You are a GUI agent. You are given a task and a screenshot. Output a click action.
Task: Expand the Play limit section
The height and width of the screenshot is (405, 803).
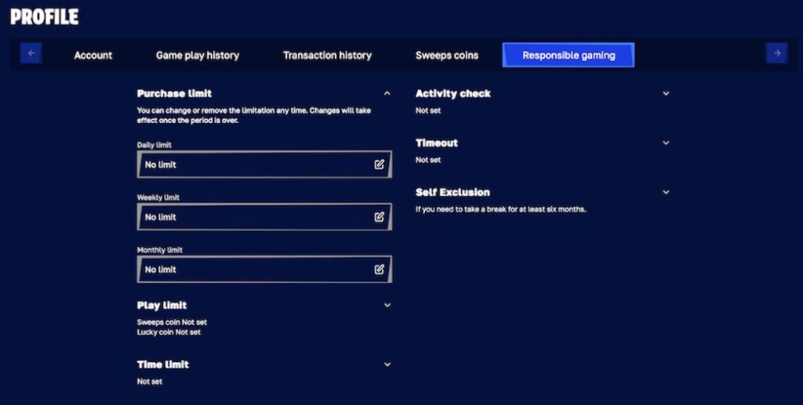click(x=387, y=306)
